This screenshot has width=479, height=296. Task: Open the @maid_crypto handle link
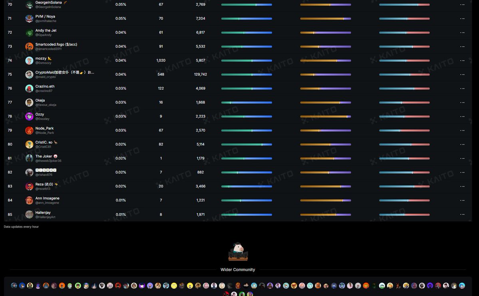click(46, 77)
